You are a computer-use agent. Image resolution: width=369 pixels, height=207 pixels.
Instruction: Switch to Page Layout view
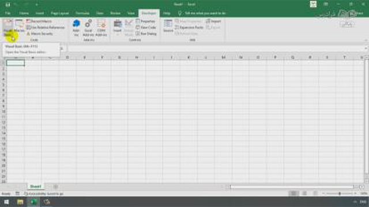304,193
